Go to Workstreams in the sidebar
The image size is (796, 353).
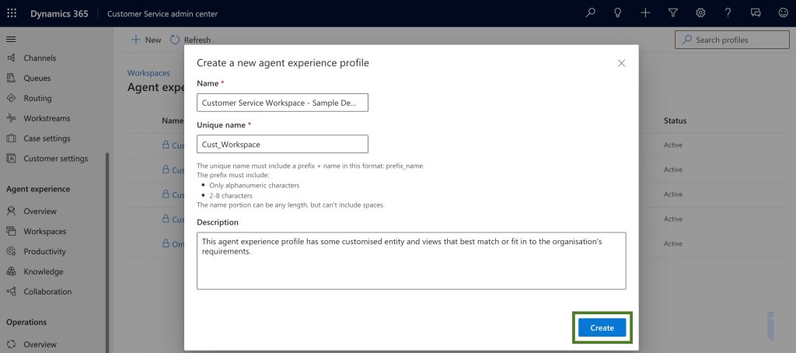pos(47,118)
